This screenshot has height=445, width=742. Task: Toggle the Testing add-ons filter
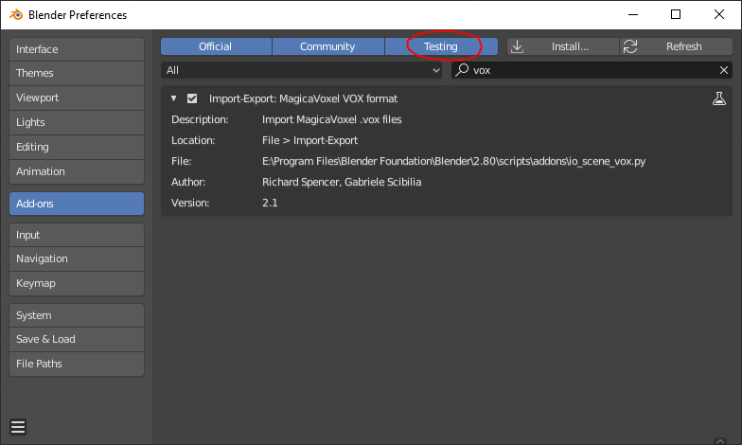441,46
